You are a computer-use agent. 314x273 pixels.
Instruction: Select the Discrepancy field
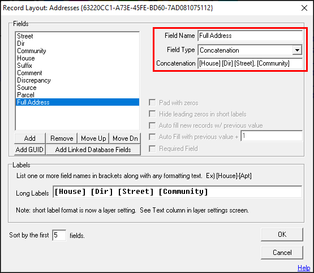[x=78, y=80]
